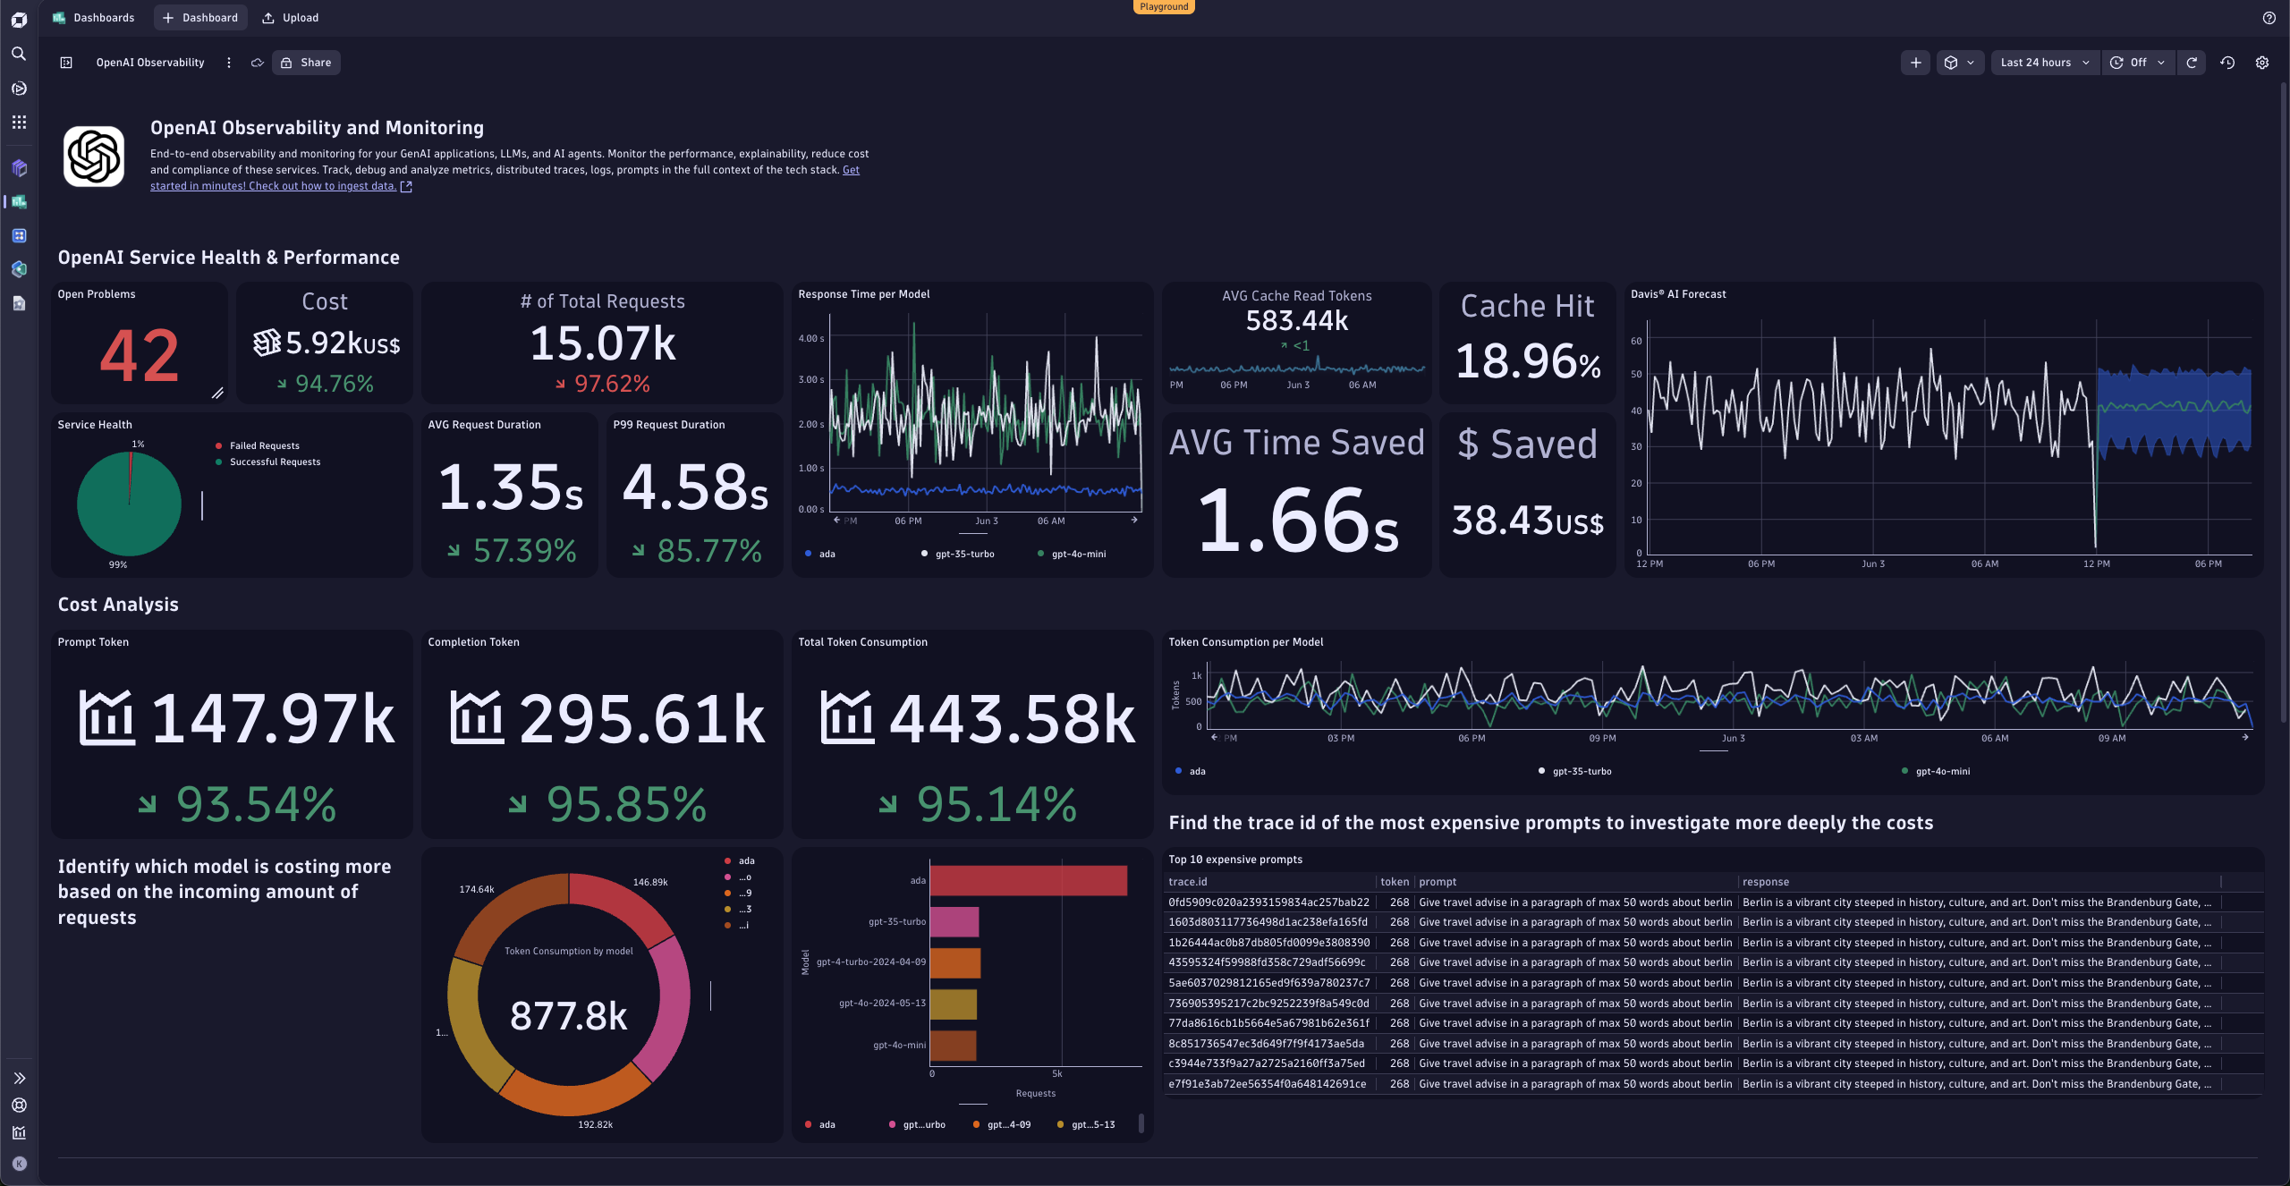Screen dimensions: 2290x1186
Task: Toggle ada in Token Consumption per Model legend
Action: (x=1190, y=771)
